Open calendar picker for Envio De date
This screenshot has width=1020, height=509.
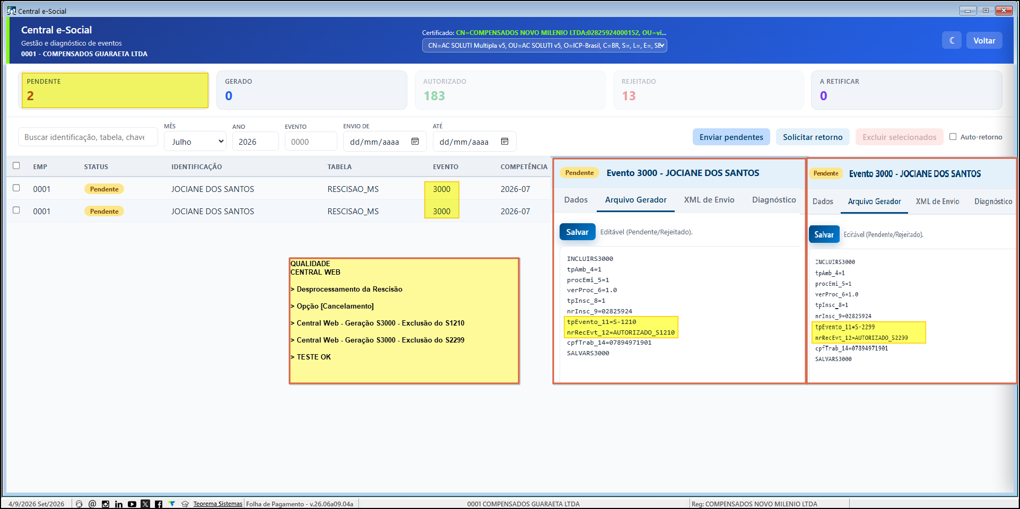pos(415,142)
